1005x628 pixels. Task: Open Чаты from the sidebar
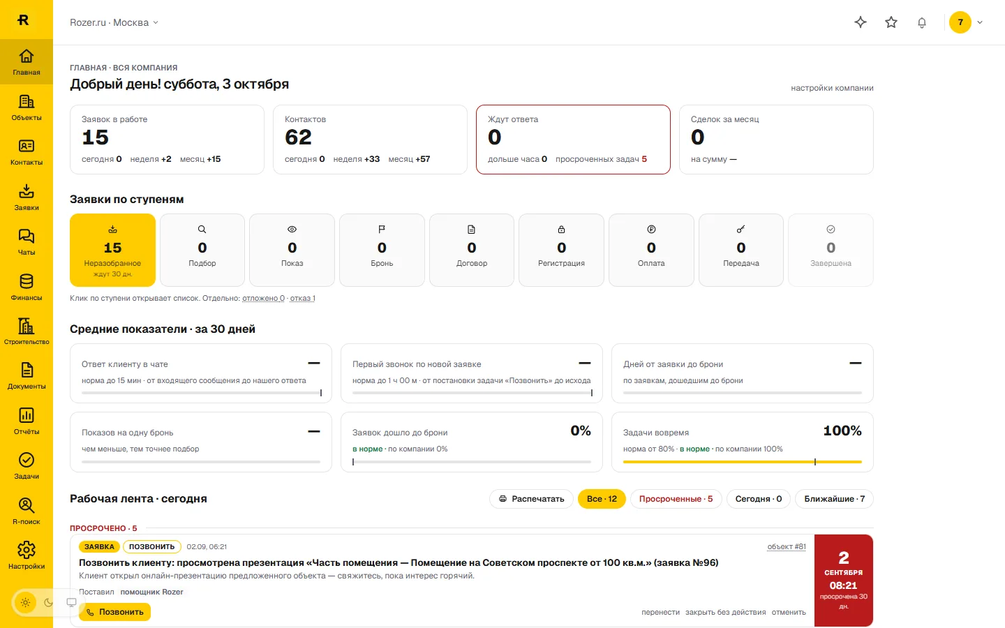pyautogui.click(x=27, y=242)
